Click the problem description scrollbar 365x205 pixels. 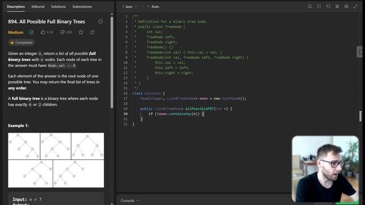tap(112, 62)
